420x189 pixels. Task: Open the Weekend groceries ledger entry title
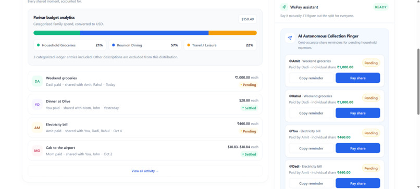tap(61, 78)
